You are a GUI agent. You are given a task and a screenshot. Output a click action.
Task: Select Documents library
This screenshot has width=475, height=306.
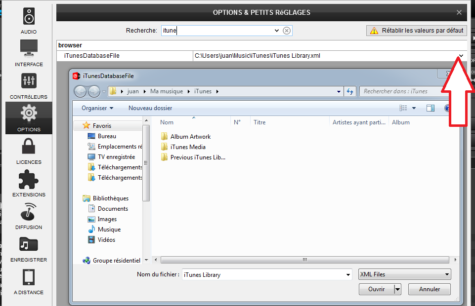coord(108,209)
